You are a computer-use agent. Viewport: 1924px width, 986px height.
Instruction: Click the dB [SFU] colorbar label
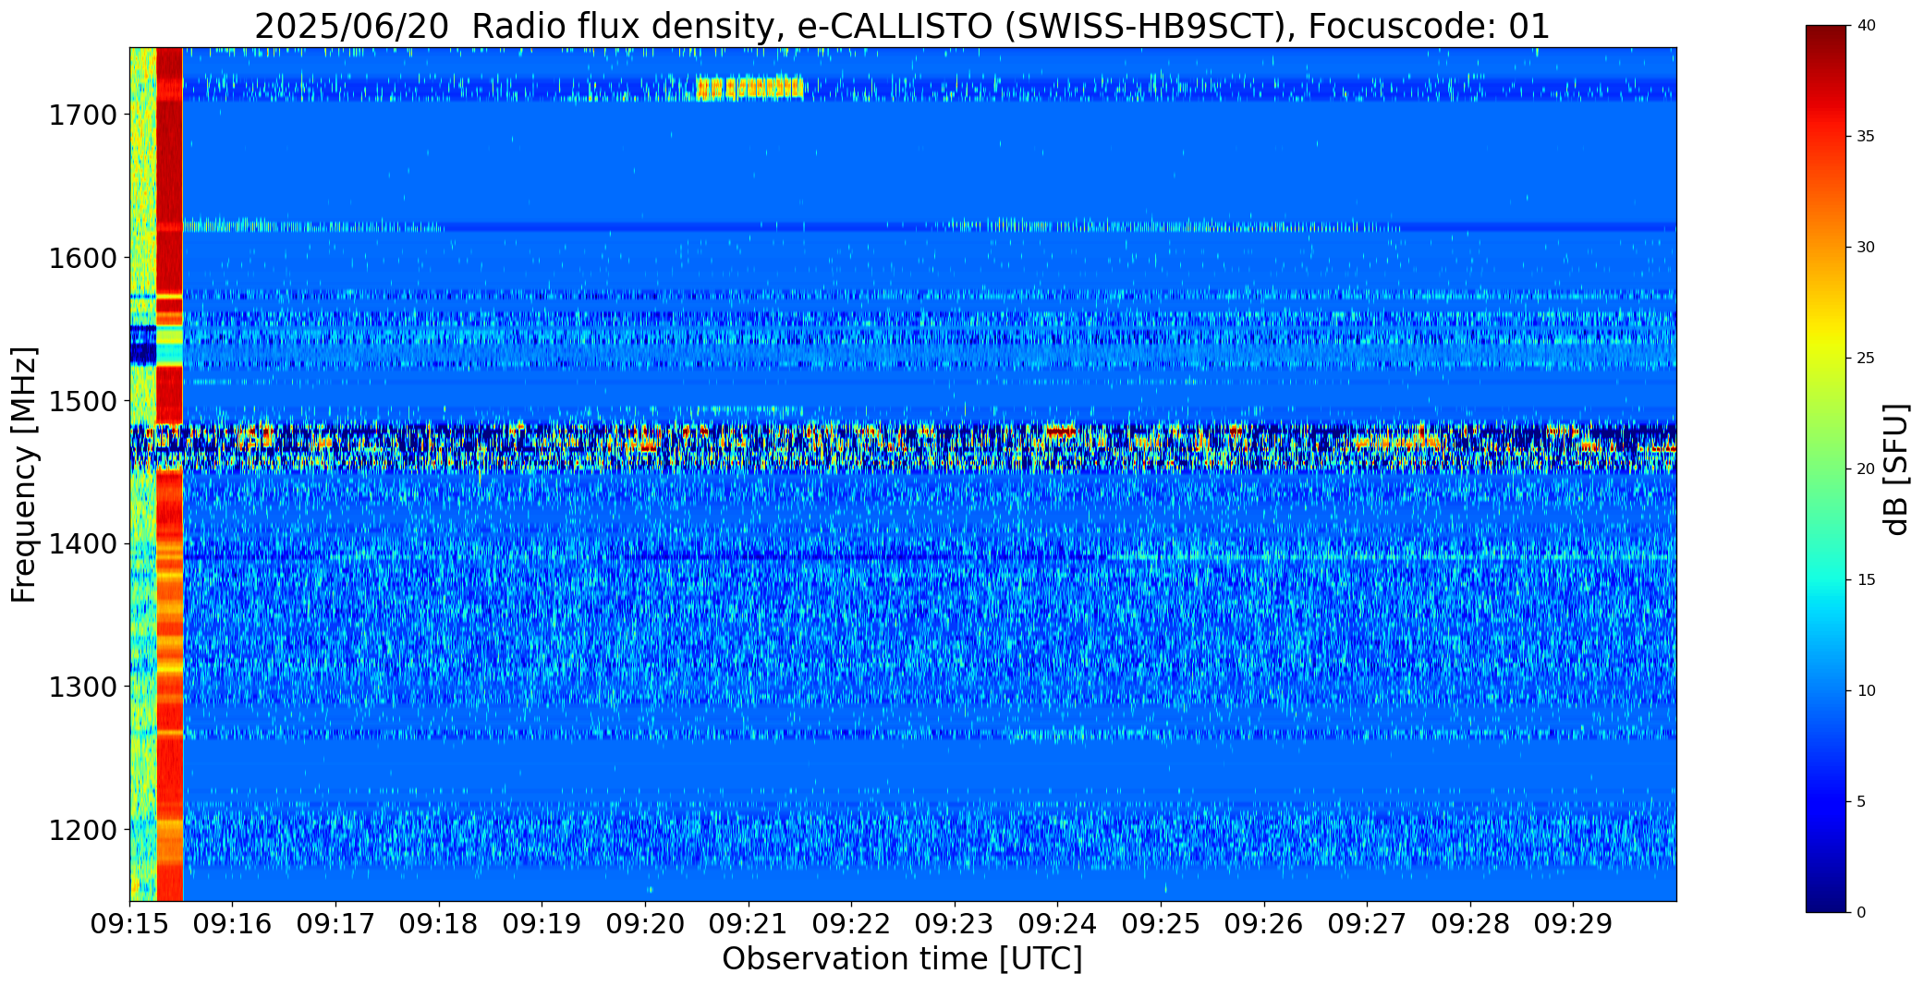pyautogui.click(x=1895, y=469)
